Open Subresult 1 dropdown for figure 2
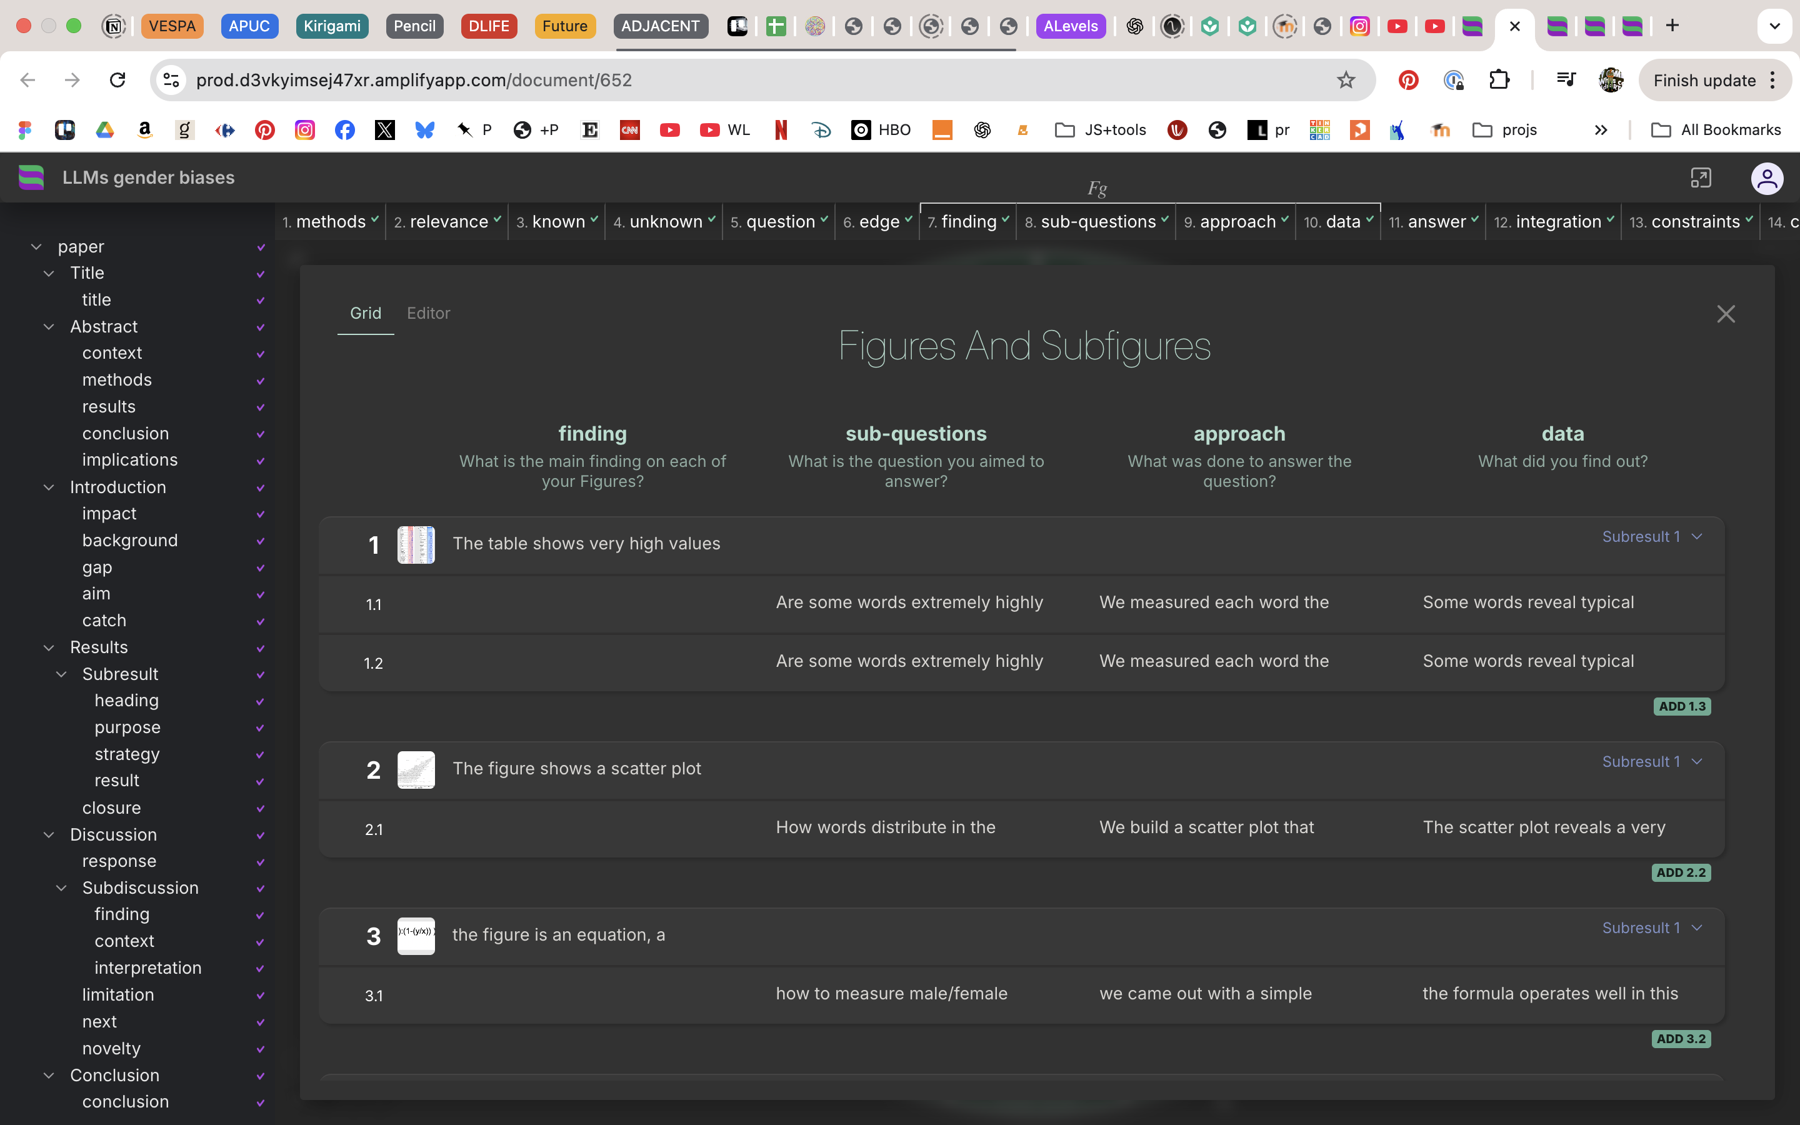 pyautogui.click(x=1651, y=761)
